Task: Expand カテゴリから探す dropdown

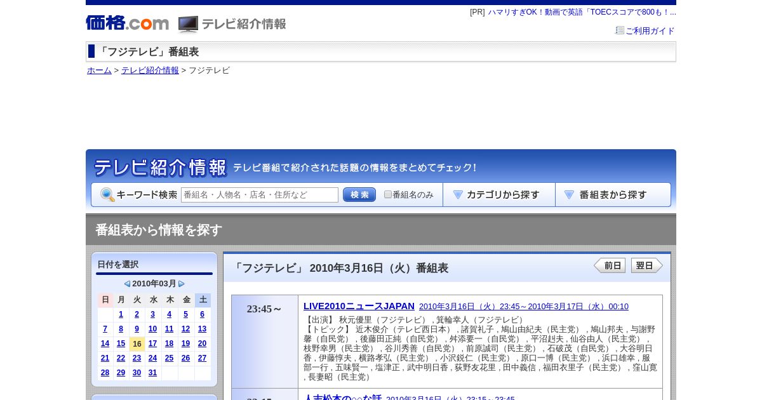Action: (499, 195)
